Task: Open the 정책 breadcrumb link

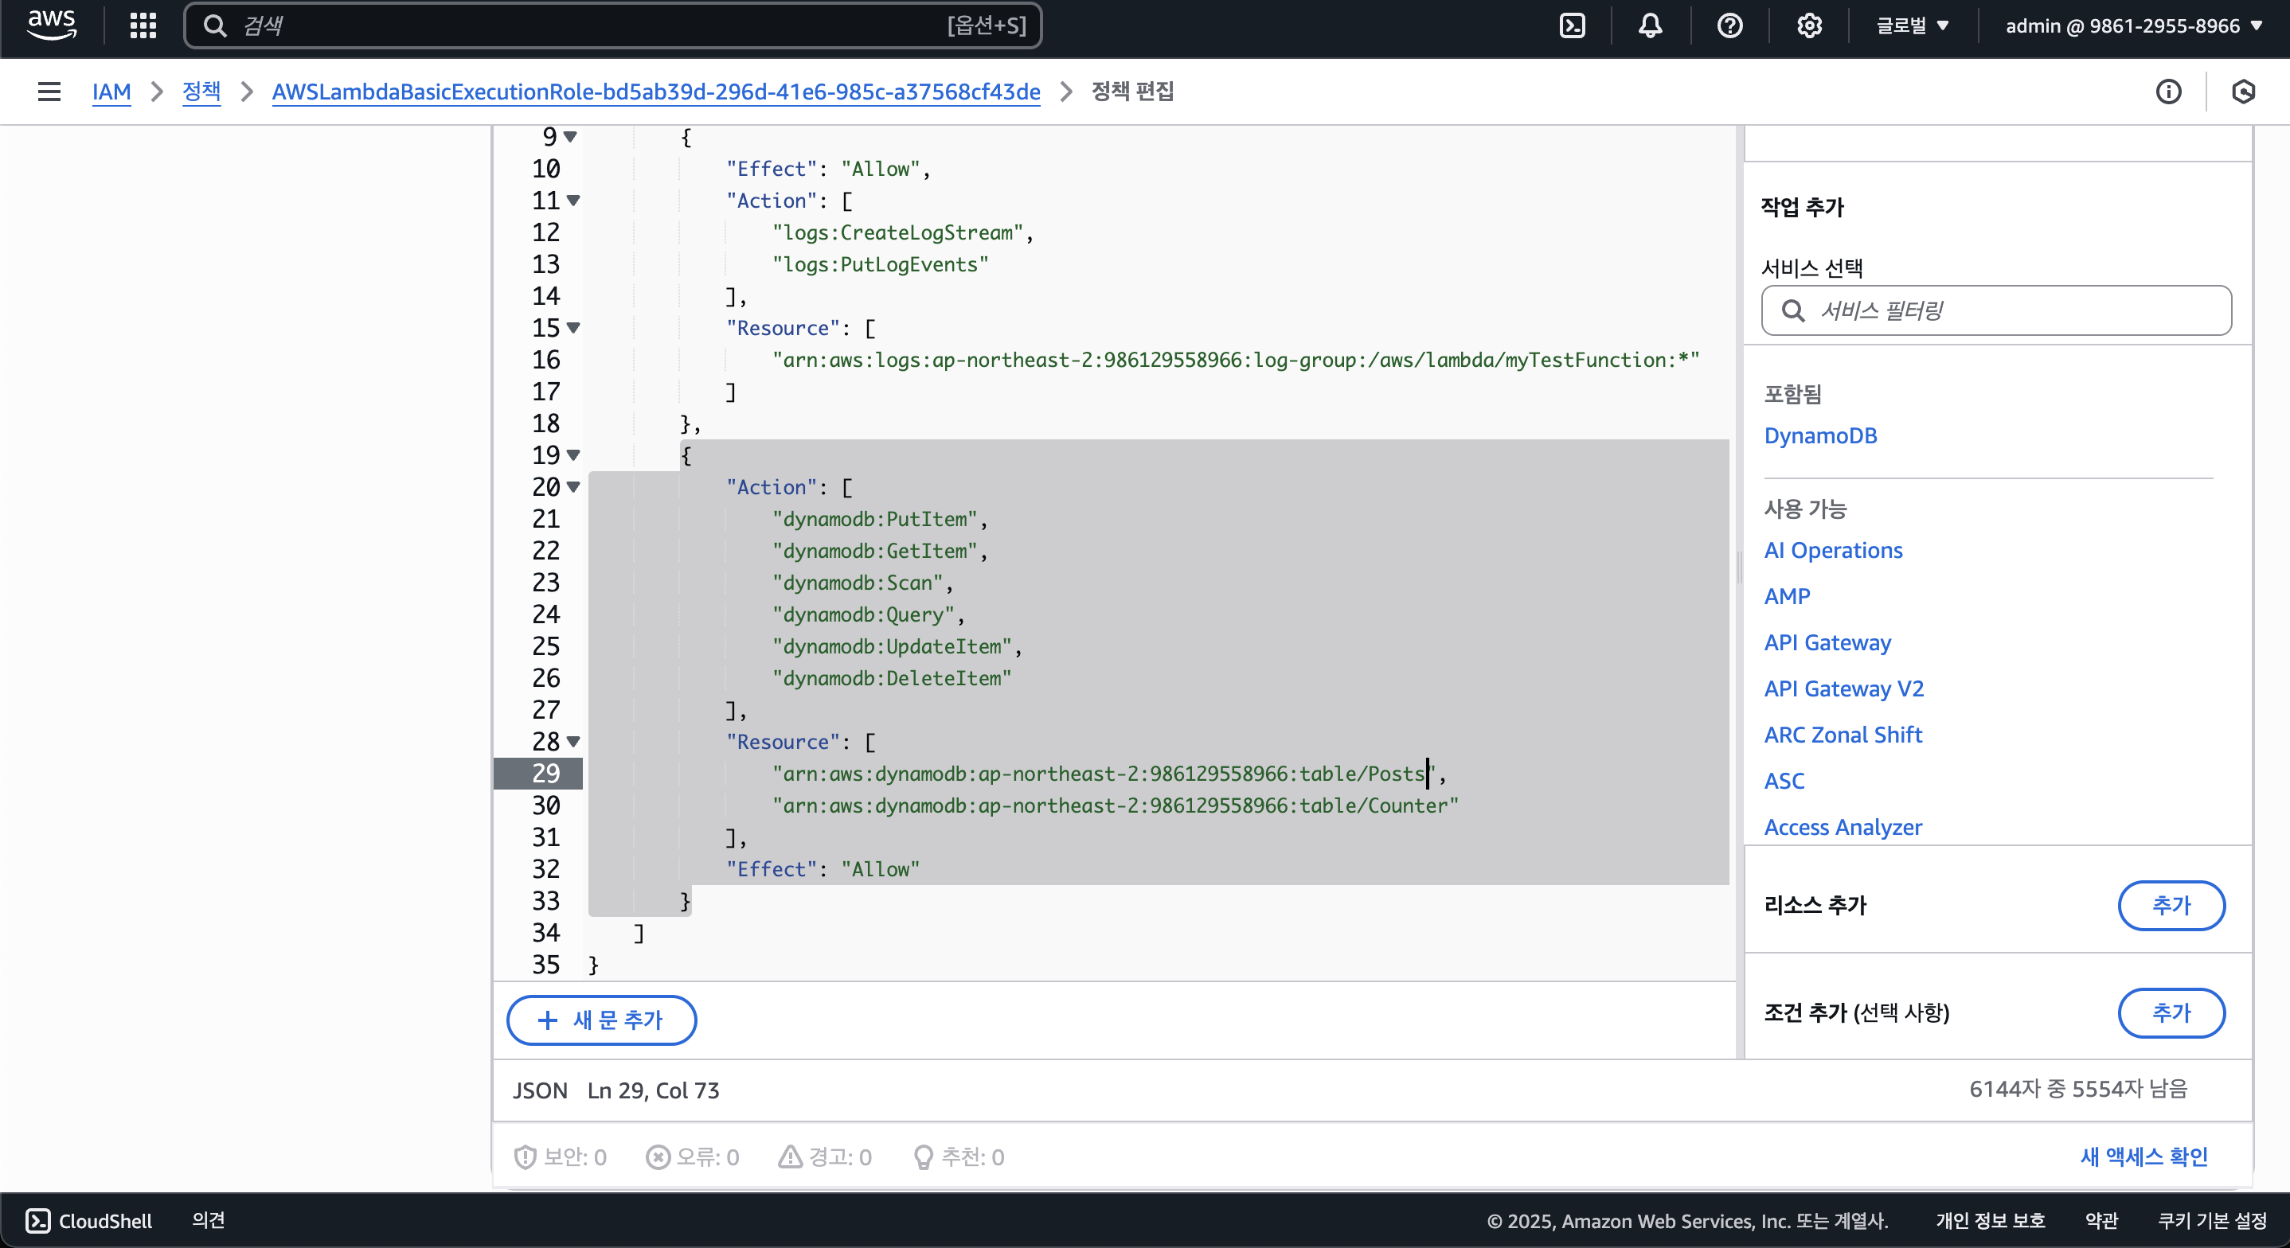Action: click(201, 92)
